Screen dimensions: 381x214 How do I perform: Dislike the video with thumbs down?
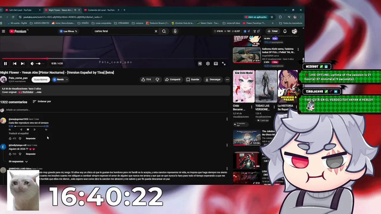pyautogui.click(x=157, y=79)
